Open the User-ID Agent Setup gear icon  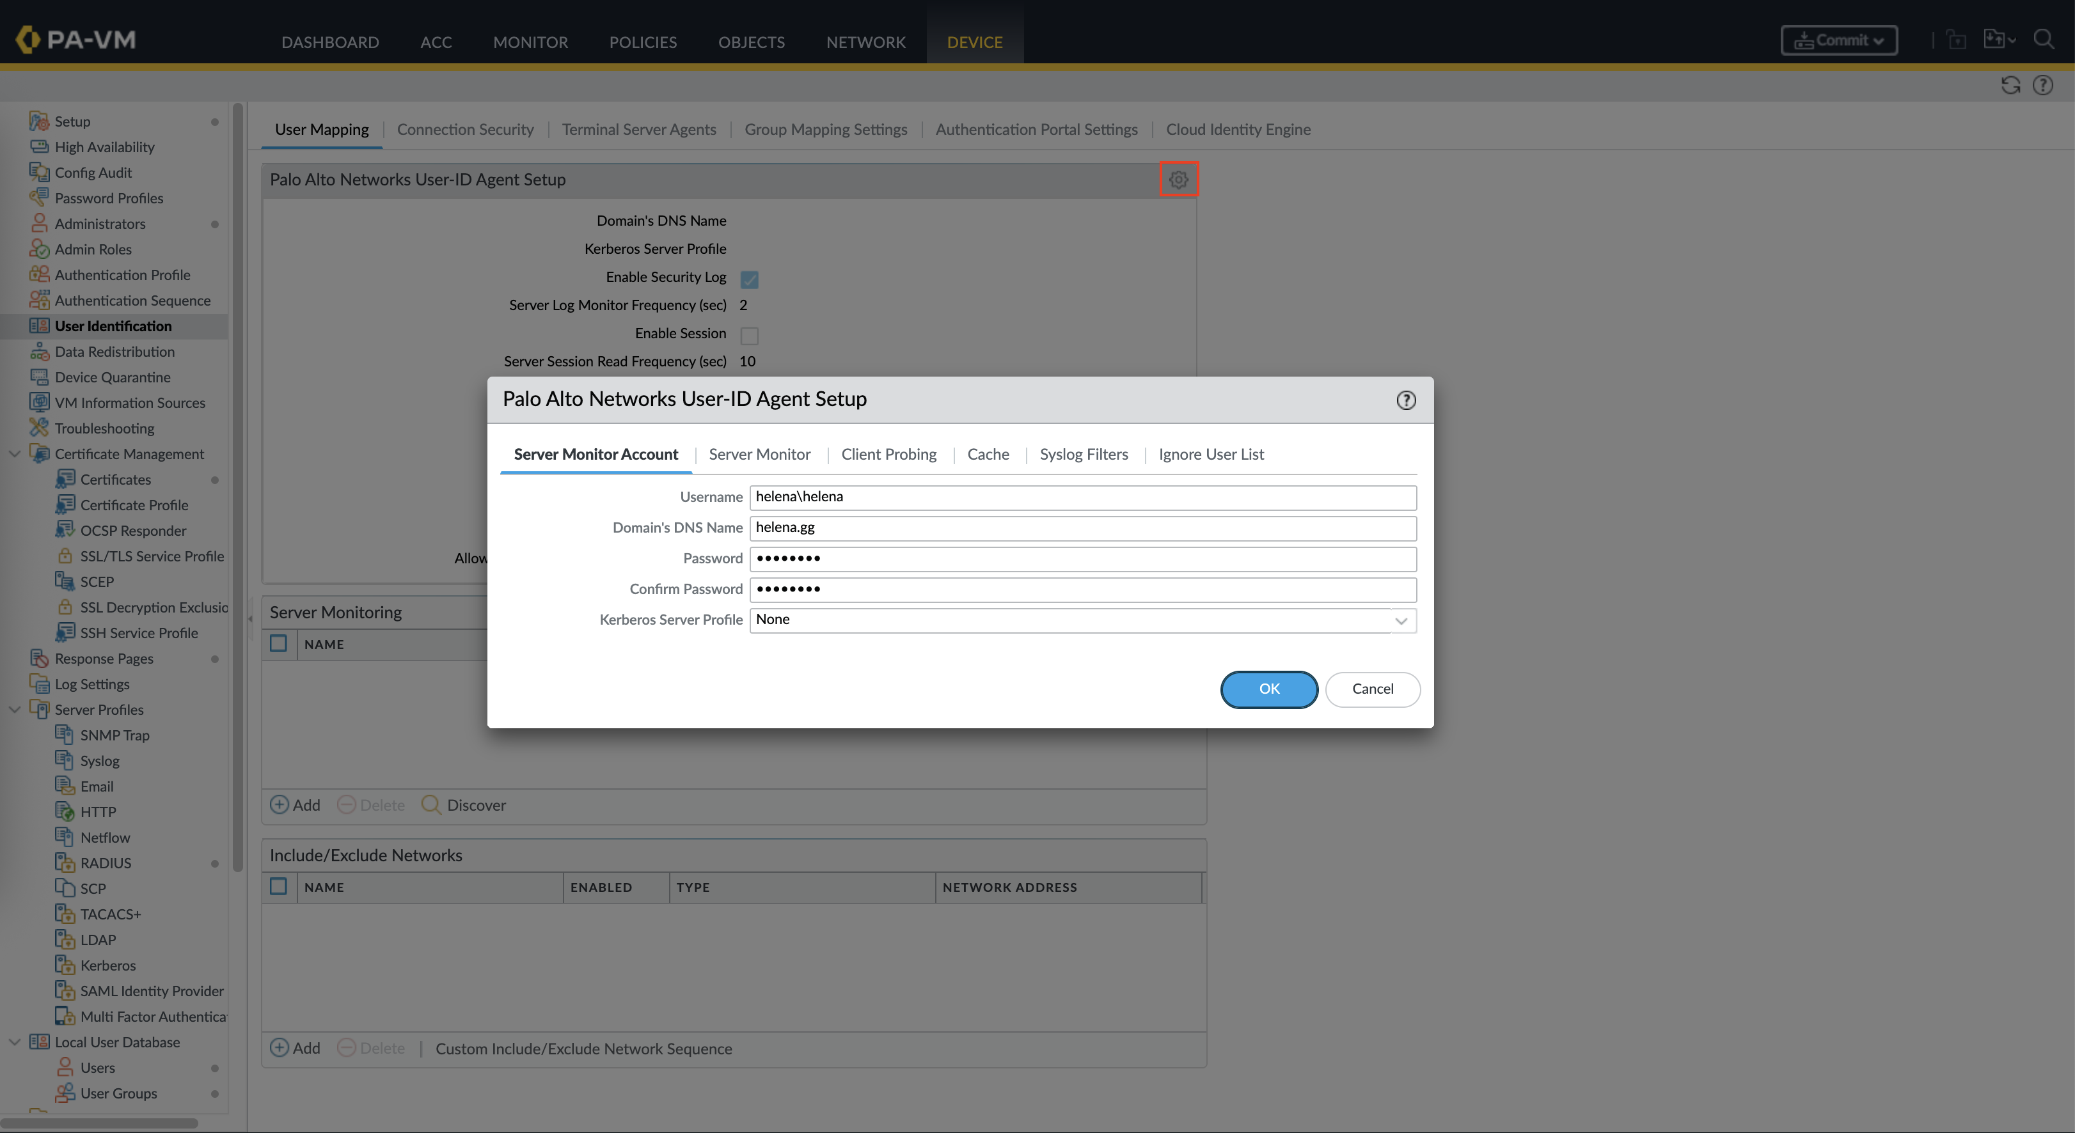1178,180
